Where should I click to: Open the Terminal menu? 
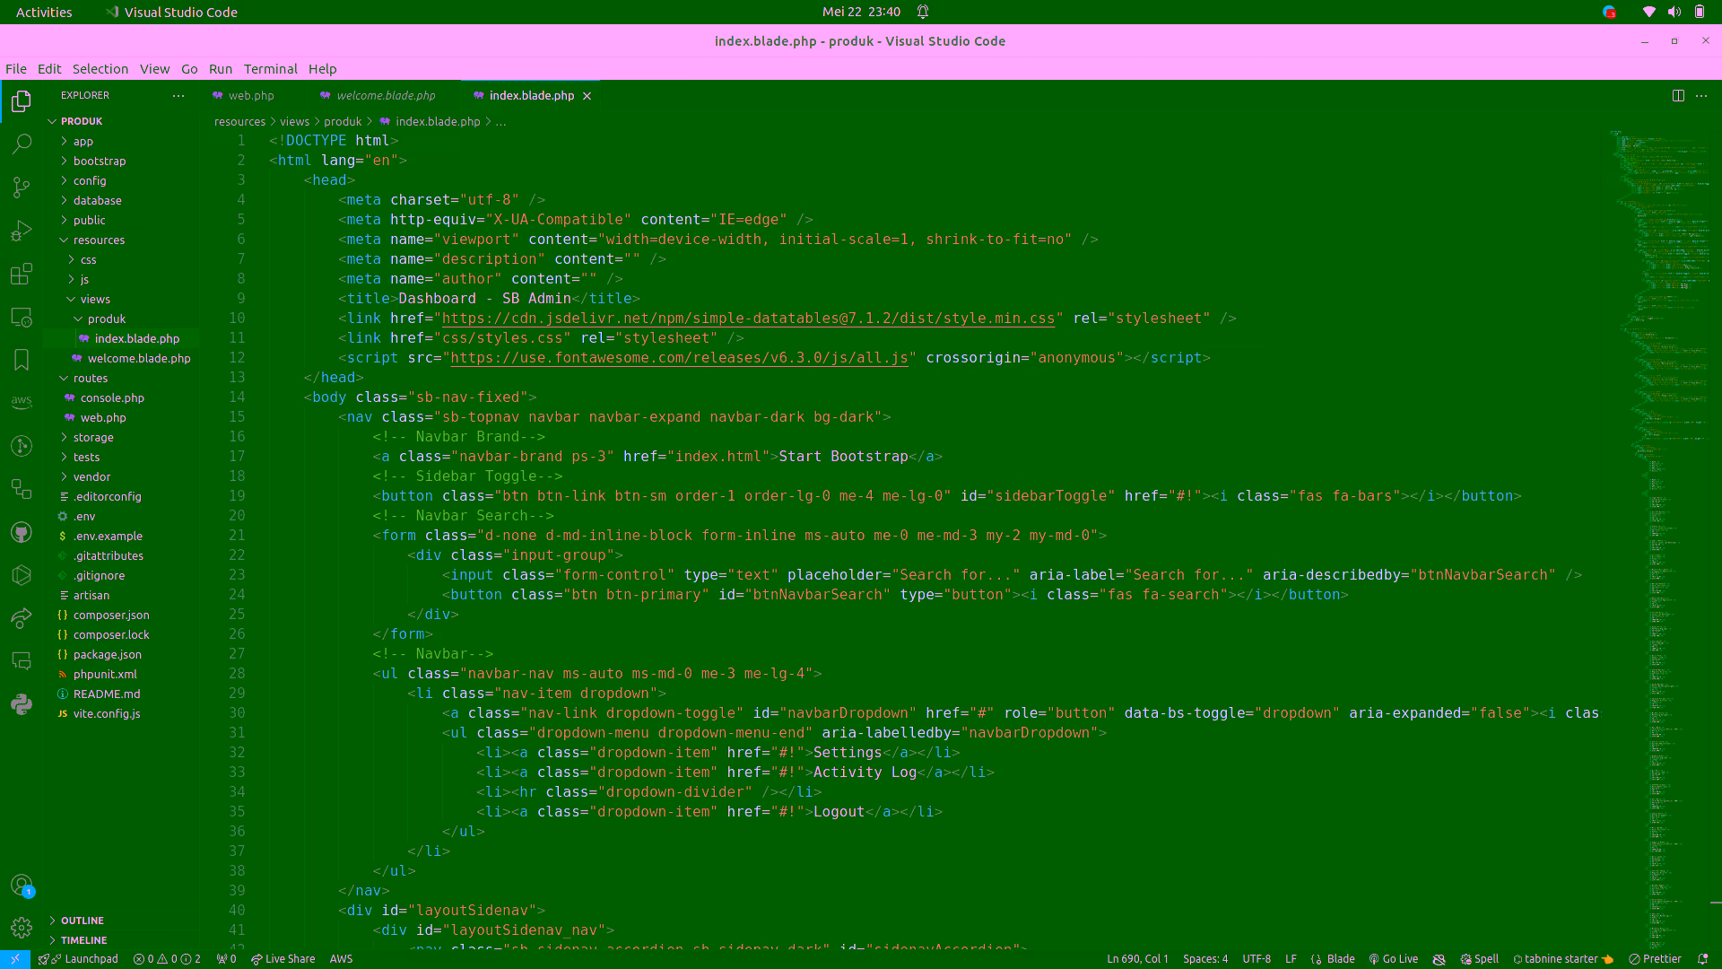(270, 68)
